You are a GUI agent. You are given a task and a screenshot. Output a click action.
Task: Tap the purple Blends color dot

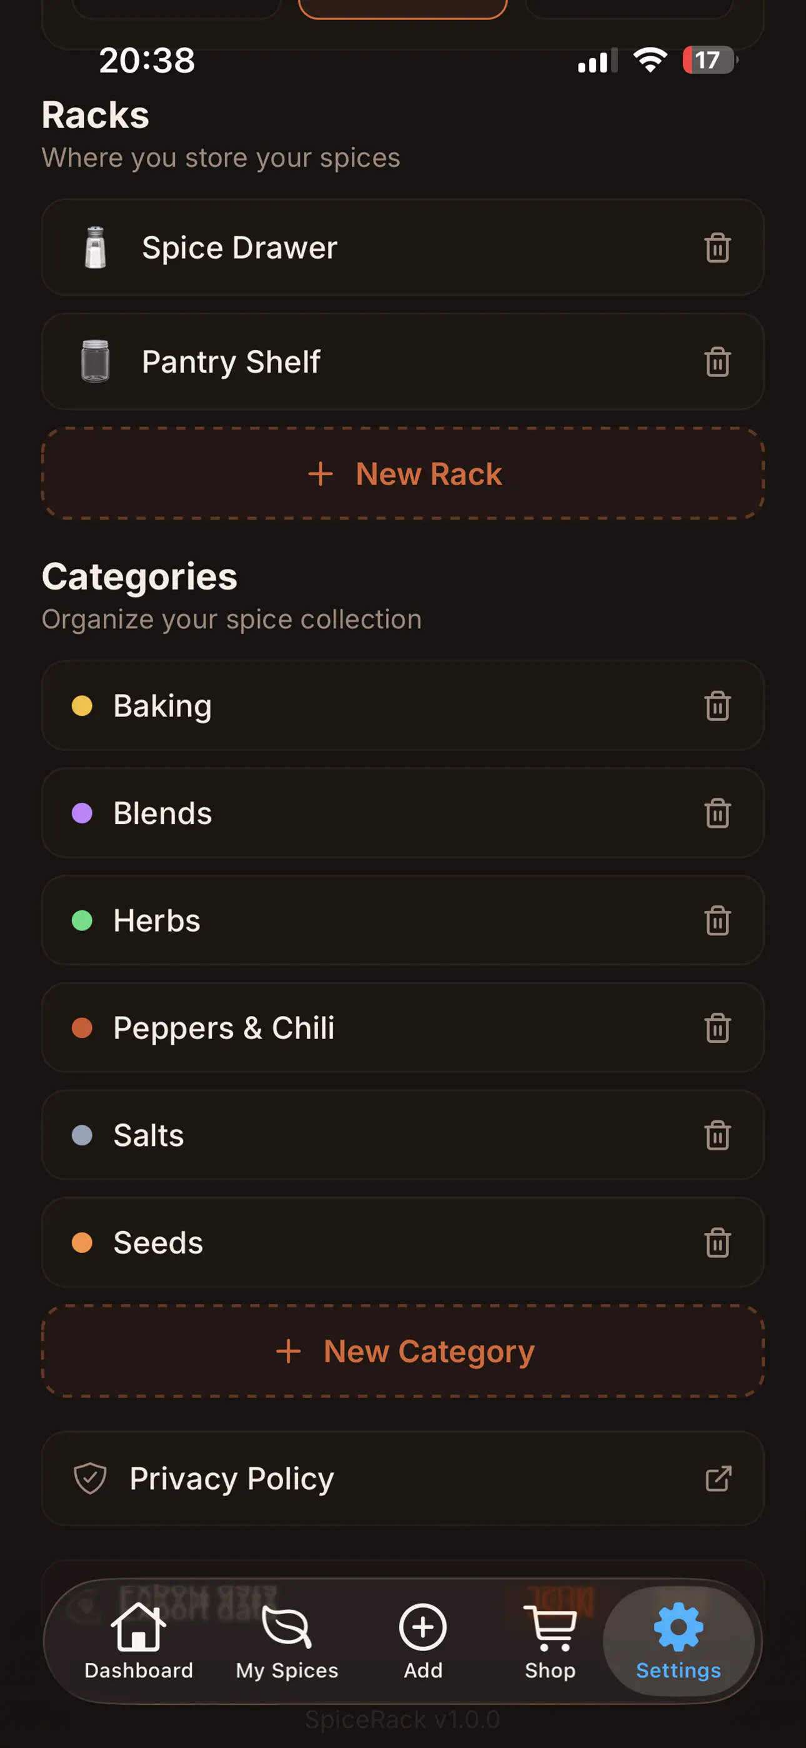[x=82, y=813]
